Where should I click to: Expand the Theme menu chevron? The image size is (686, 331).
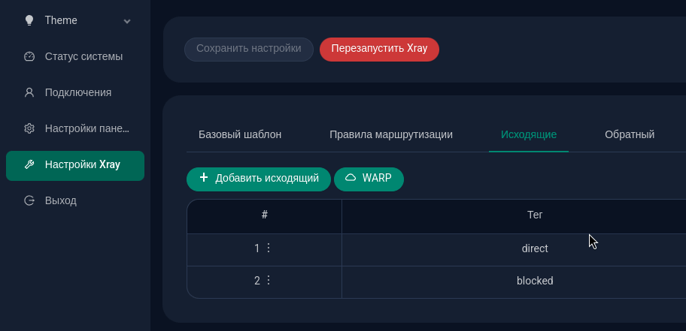pyautogui.click(x=127, y=21)
